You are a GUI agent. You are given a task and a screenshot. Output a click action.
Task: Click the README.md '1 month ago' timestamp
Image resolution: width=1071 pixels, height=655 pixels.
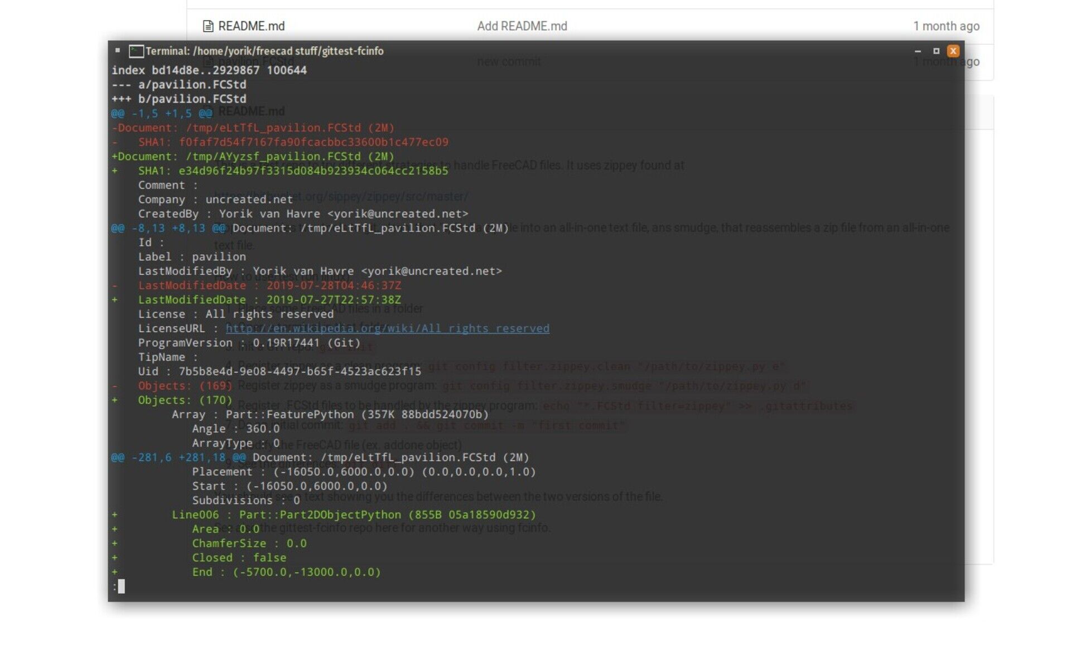[946, 26]
